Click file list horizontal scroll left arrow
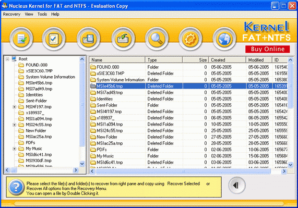The width and height of the screenshot is (298, 208). 92,172
